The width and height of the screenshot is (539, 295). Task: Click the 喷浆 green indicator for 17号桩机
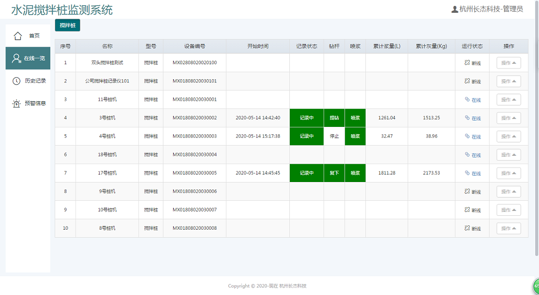click(x=355, y=173)
